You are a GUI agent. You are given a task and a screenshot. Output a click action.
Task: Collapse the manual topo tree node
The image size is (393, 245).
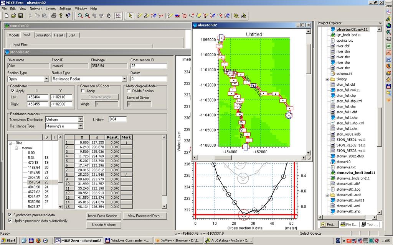click(x=17, y=148)
